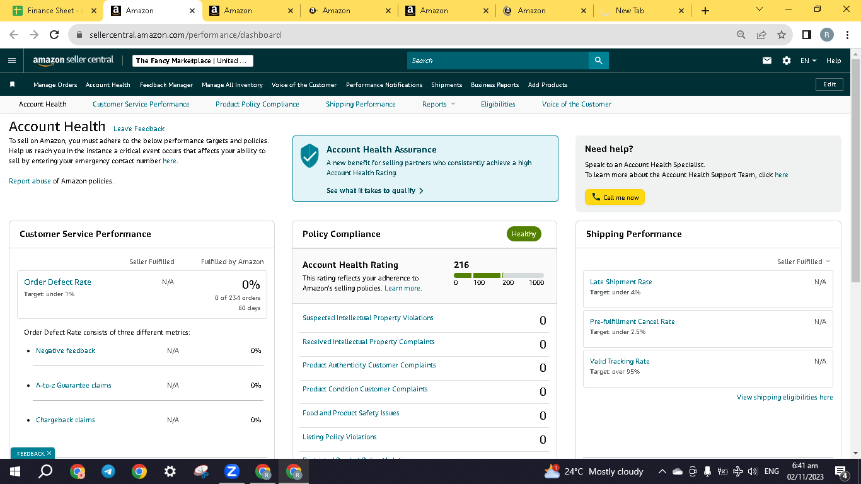The width and height of the screenshot is (861, 484).
Task: Open the Leave Feedback link
Action: coord(139,129)
